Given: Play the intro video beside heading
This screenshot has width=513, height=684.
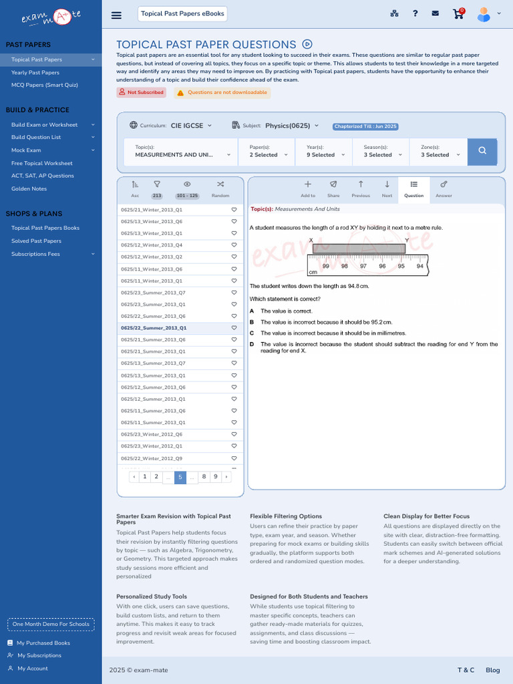Looking at the screenshot, I should 307,44.
